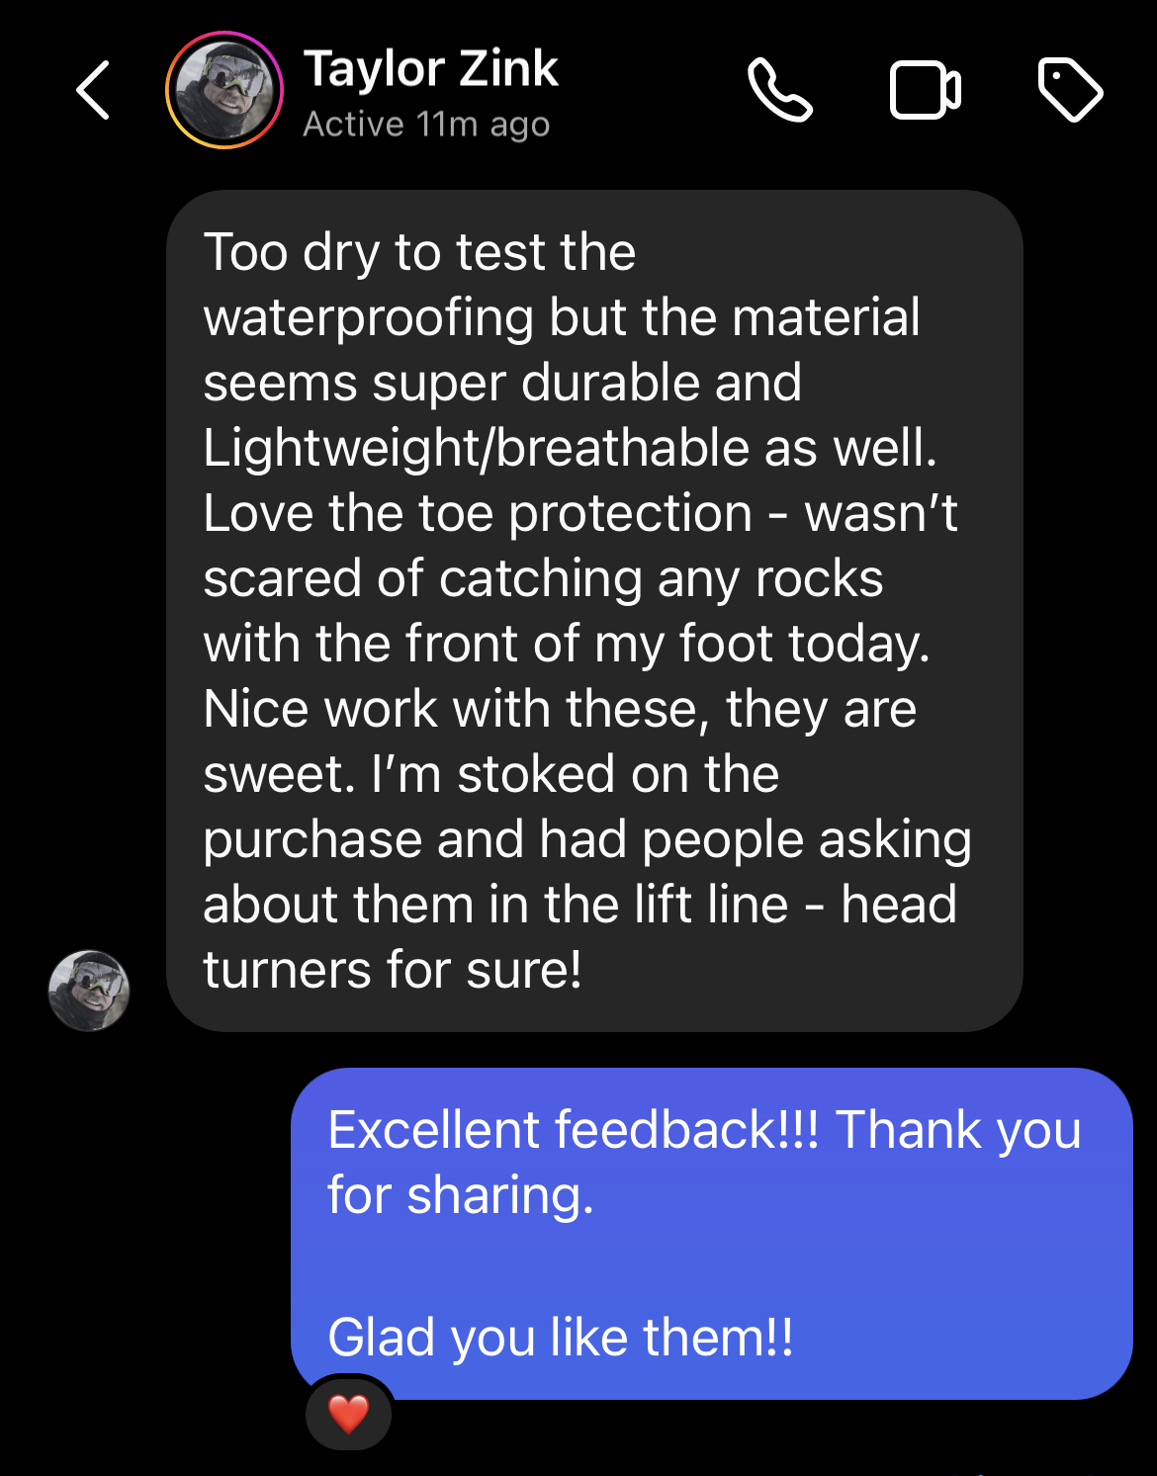Tap the 'Love the toe protection' line
1157x1476 pixels.
point(478,513)
